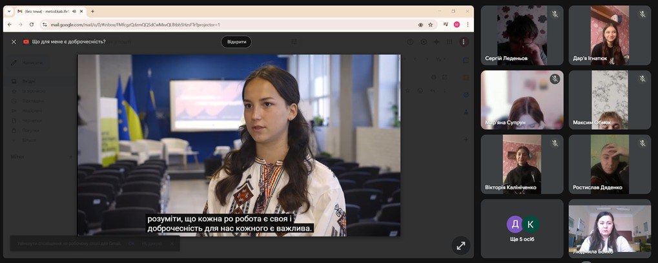Click the 'Відкрити' button
Image resolution: width=658 pixels, height=263 pixels.
(236, 41)
